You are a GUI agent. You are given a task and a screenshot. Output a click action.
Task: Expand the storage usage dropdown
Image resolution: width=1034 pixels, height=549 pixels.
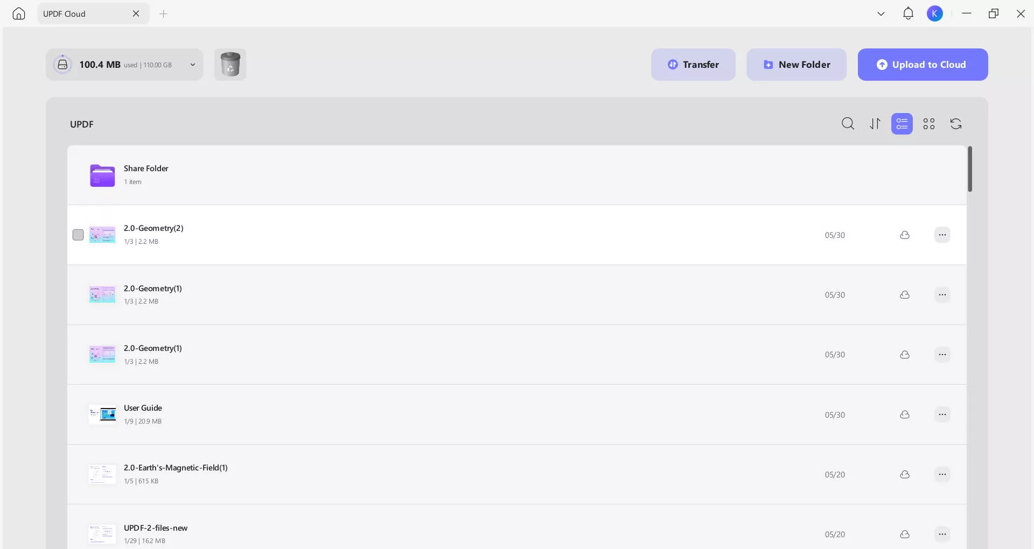point(192,65)
